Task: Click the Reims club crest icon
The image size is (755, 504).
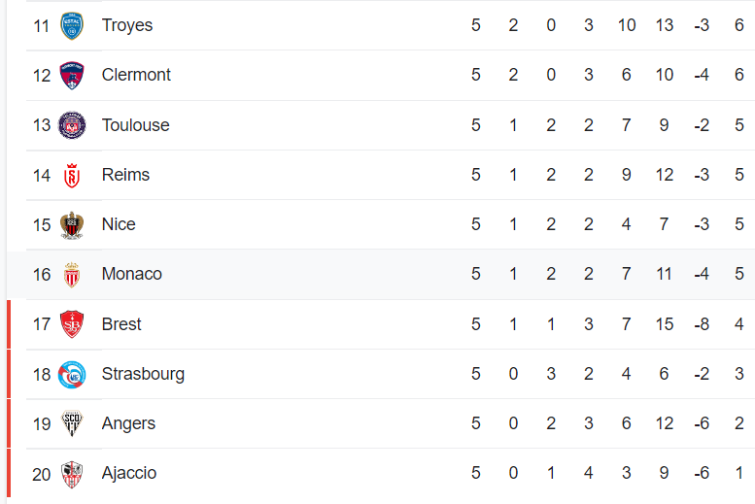Action: pos(72,175)
